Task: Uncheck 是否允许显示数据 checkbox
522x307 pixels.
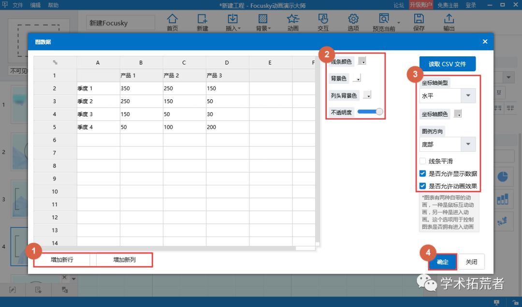Action: [423, 174]
